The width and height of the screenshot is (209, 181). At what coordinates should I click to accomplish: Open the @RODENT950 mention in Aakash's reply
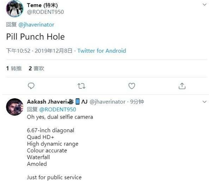[58, 110]
